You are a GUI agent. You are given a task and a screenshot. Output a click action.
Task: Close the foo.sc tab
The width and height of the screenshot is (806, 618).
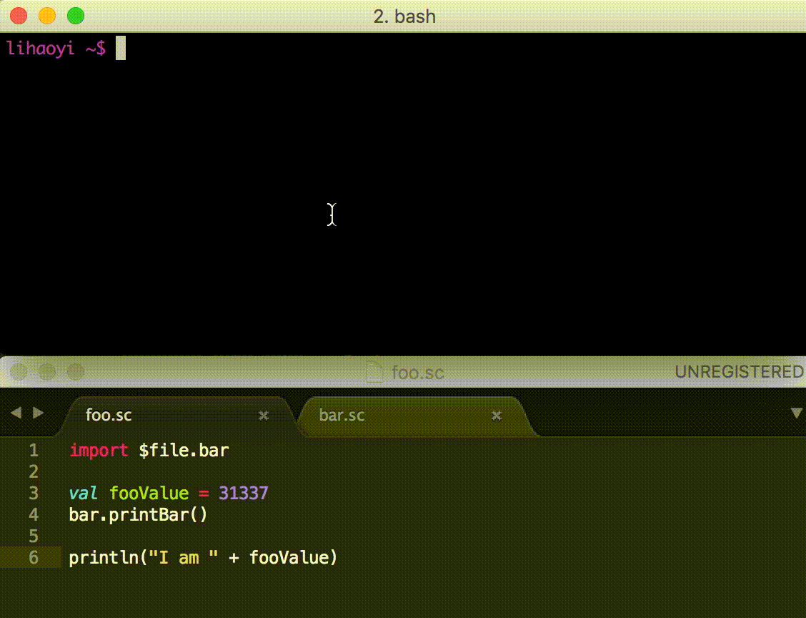pos(263,416)
